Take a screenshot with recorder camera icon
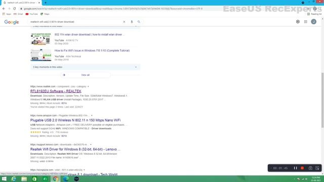The width and height of the screenshot is (324, 182). click(x=310, y=168)
